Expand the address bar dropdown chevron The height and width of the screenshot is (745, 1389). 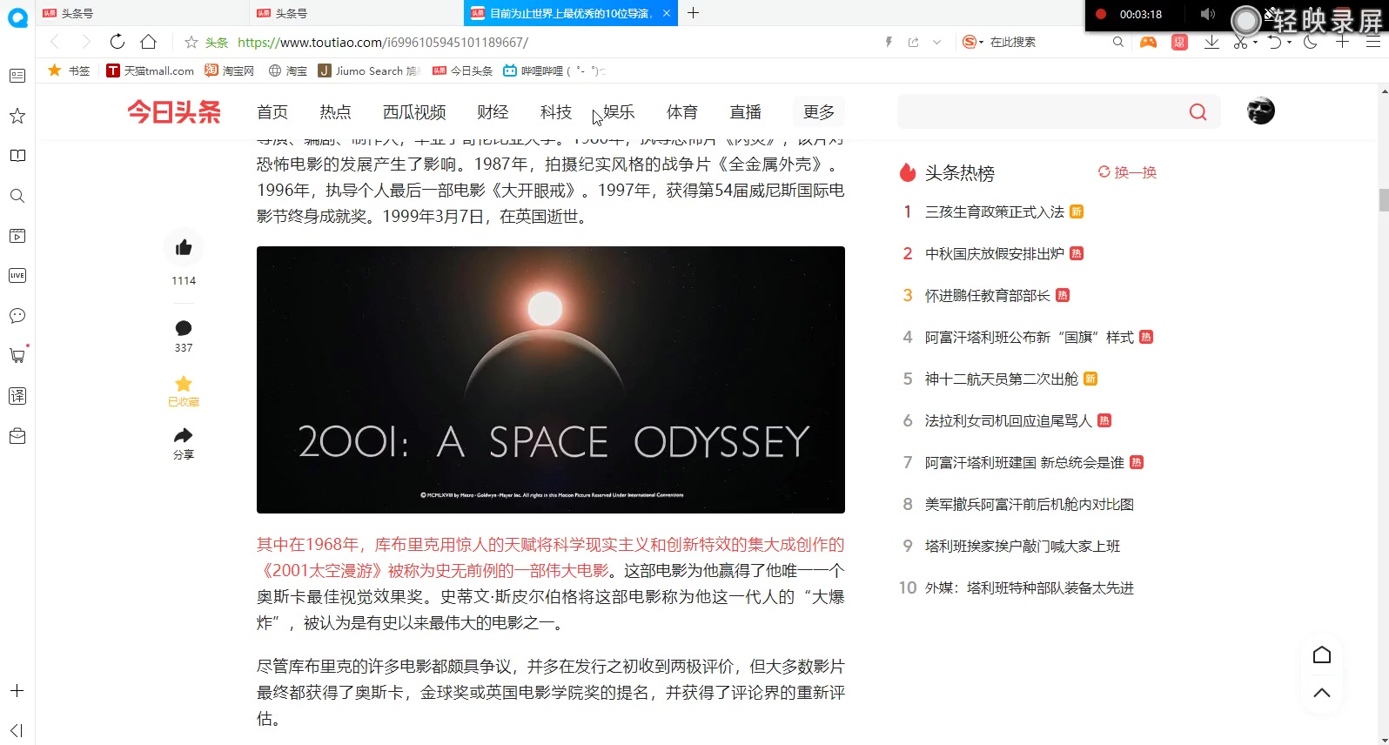pyautogui.click(x=936, y=42)
